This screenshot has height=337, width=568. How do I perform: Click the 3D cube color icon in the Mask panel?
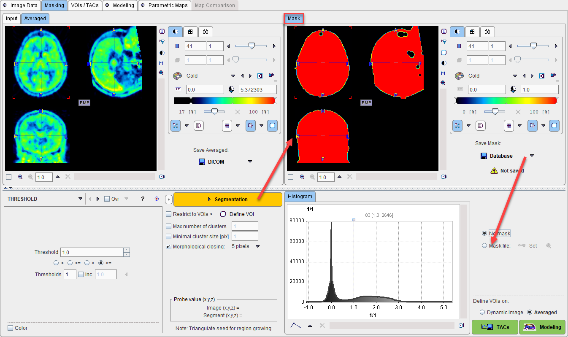click(x=553, y=76)
